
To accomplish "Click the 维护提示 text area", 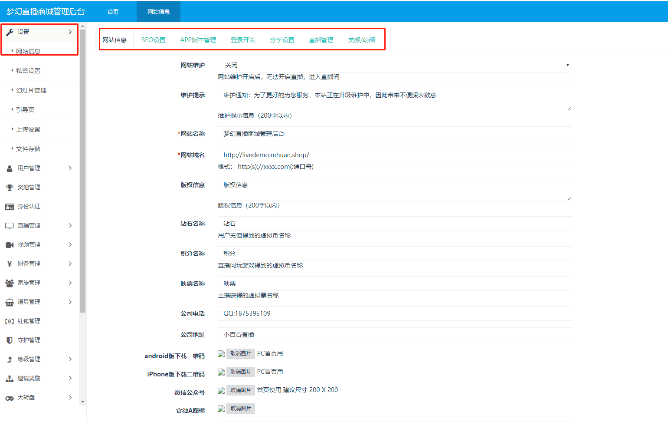I will 395,99.
